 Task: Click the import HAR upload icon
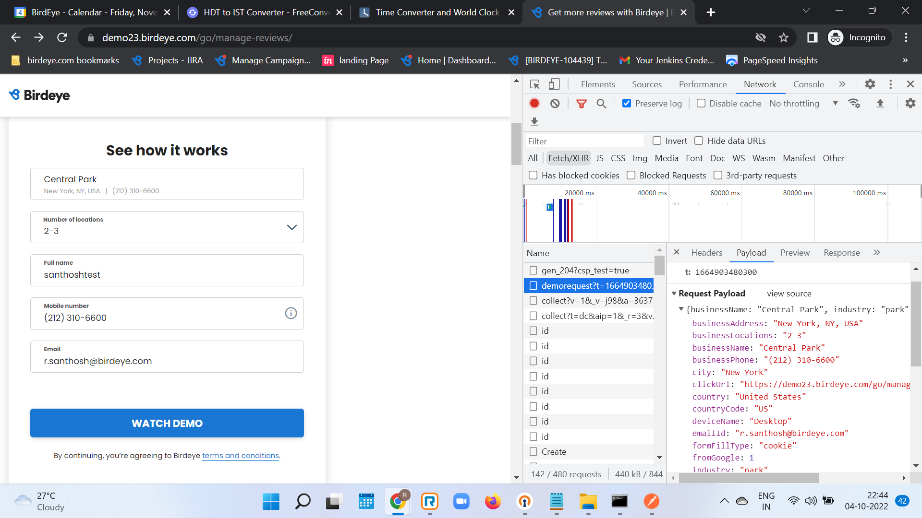880,104
